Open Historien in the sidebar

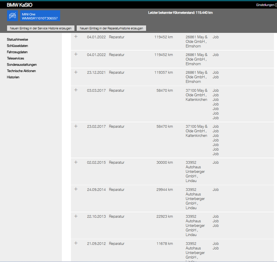[13, 77]
